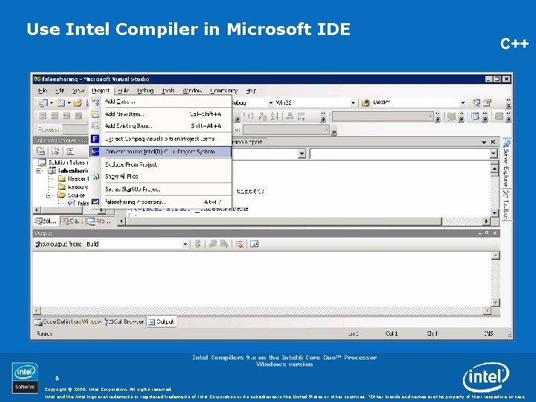Toggle Word Wrap in Output pane
This screenshot has height=402, width=536.
[x=255, y=244]
